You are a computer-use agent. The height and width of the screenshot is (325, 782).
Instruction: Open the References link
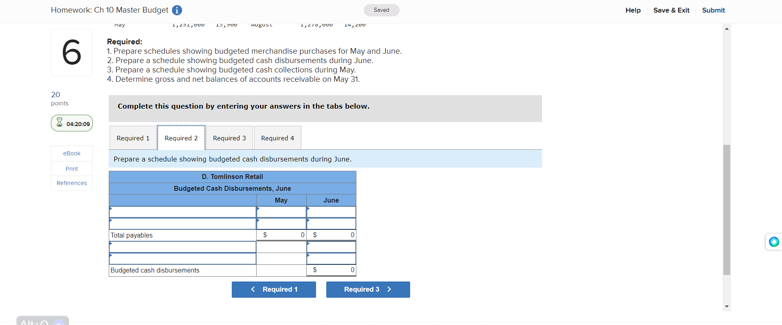coord(72,183)
